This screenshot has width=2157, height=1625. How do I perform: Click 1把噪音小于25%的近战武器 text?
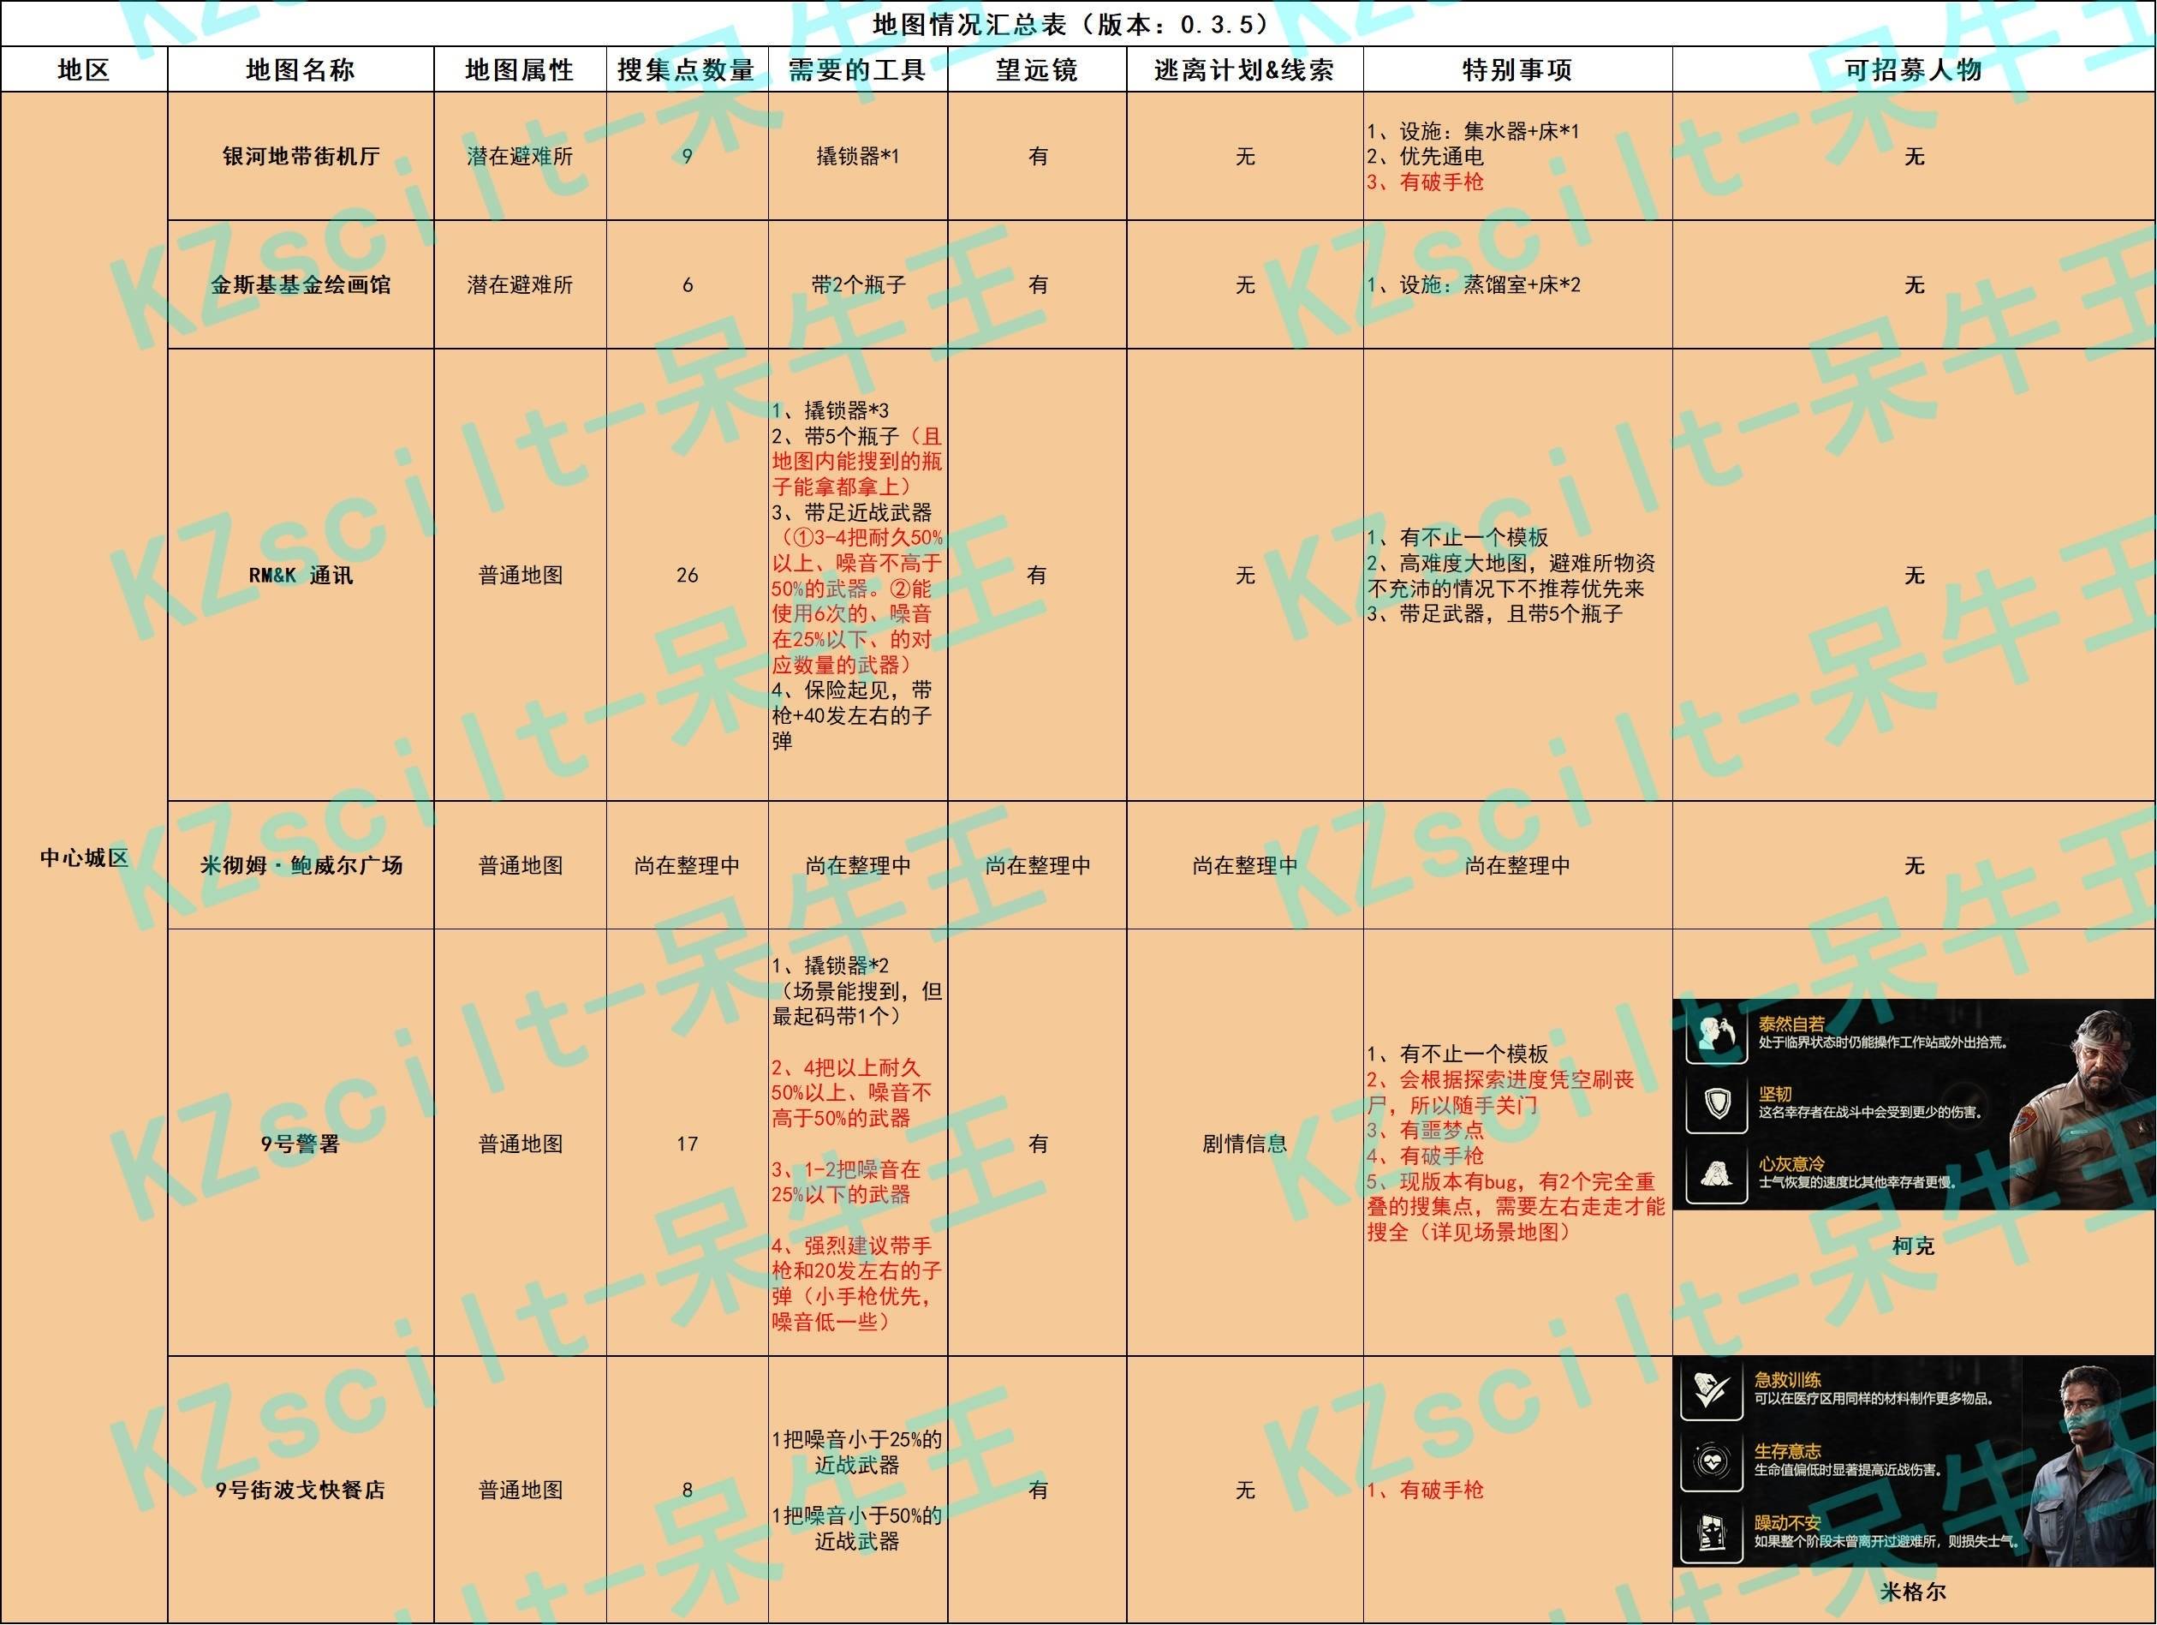tap(857, 1451)
